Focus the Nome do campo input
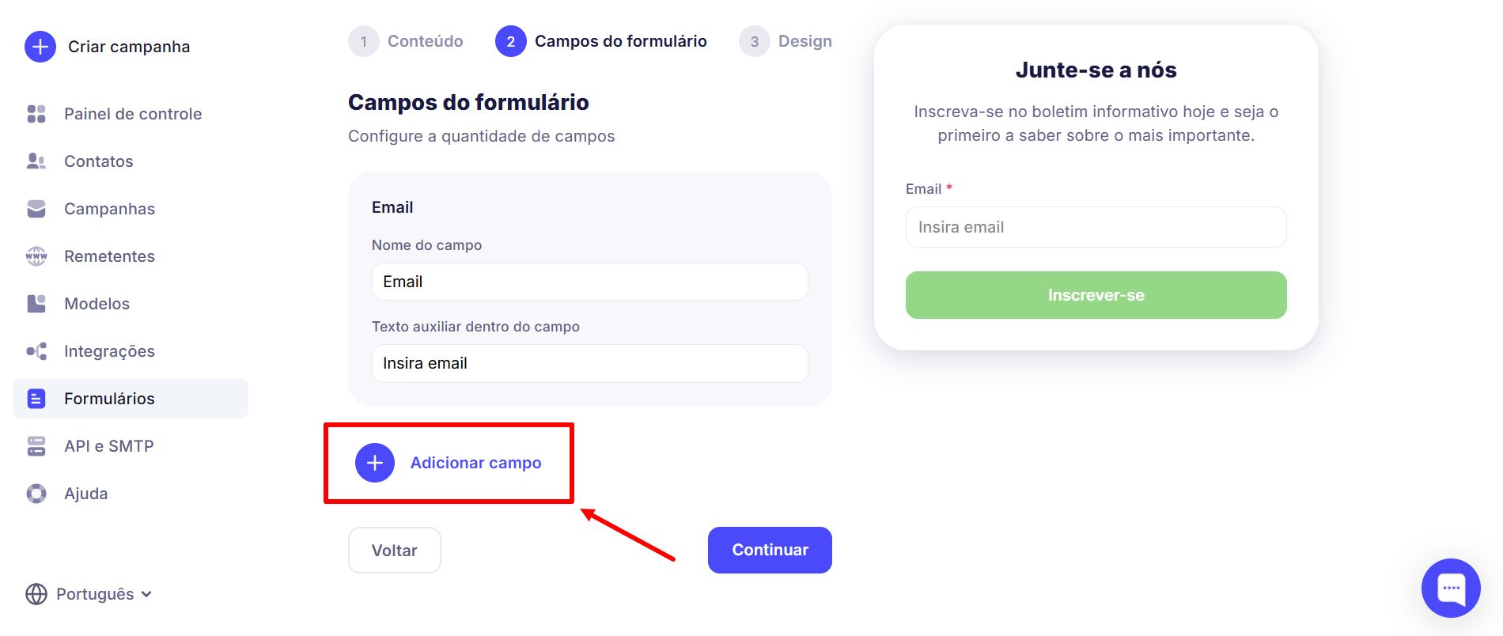 click(x=589, y=282)
